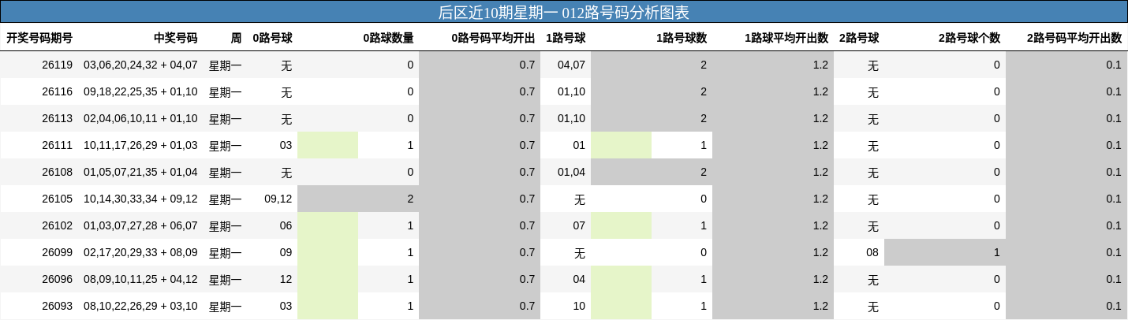Click 星期一 cell in row 26119
This screenshot has height=320, width=1128.
click(x=226, y=65)
